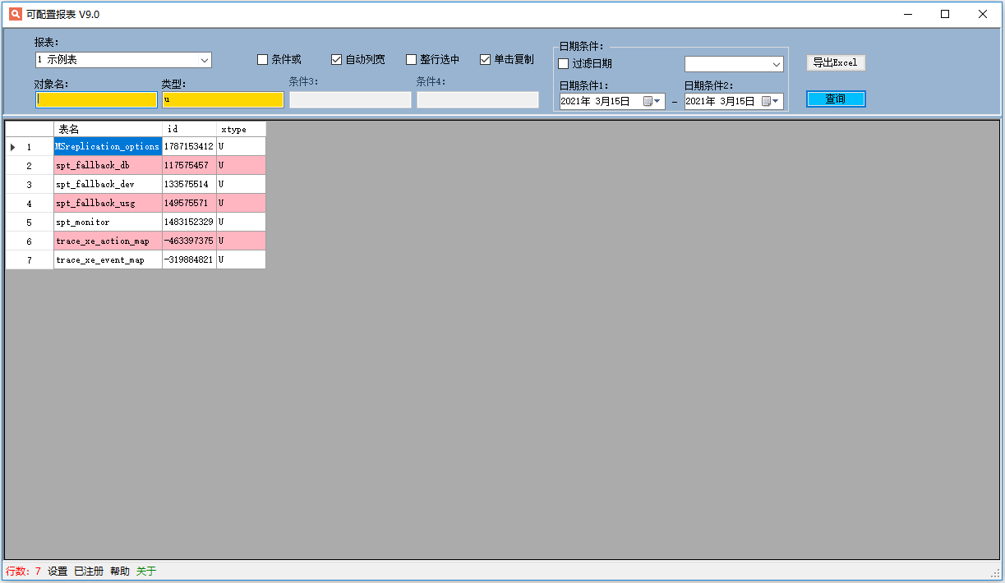Select the spt_fallback_usg cell
This screenshot has width=1005, height=583.
[108, 204]
